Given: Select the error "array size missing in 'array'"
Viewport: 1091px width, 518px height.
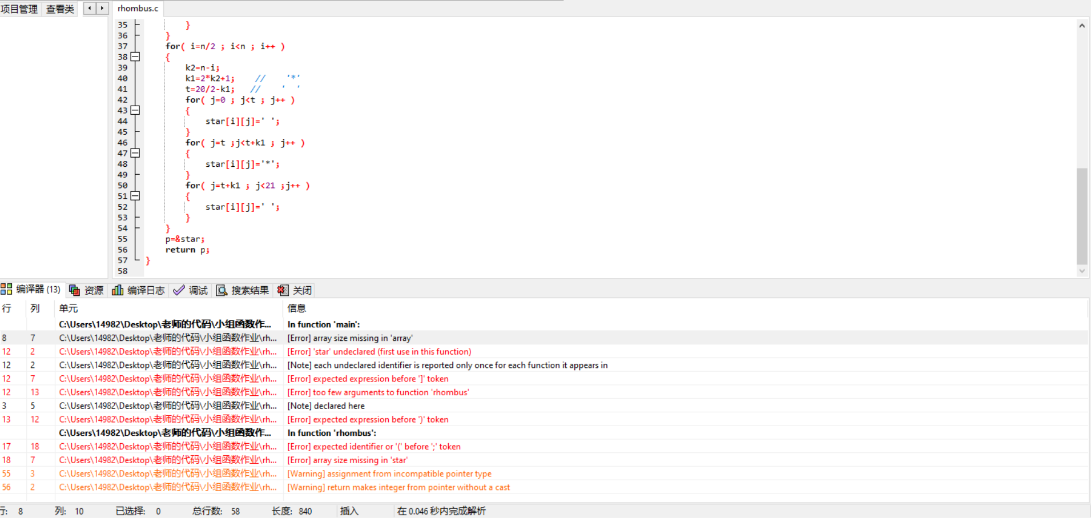Looking at the screenshot, I should 544,338.
